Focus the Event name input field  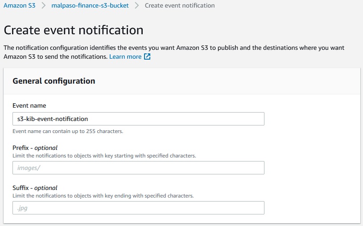pos(138,119)
